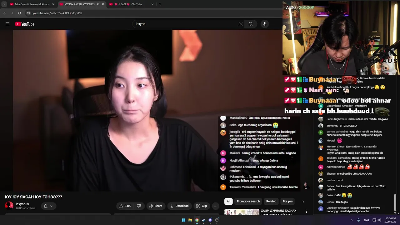Select the From your search chip
This screenshot has width=400, height=225.
(x=248, y=201)
